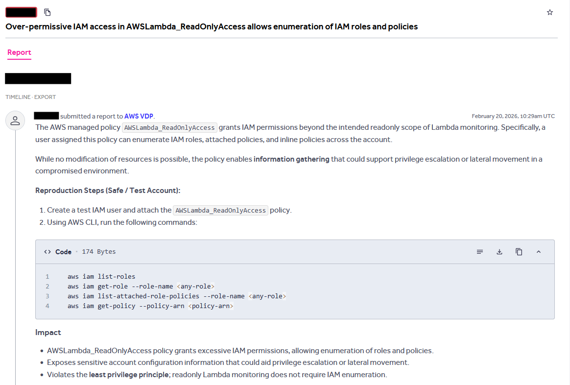Select the 'aws iam get-policy' command line
The width and height of the screenshot is (570, 385).
(150, 306)
